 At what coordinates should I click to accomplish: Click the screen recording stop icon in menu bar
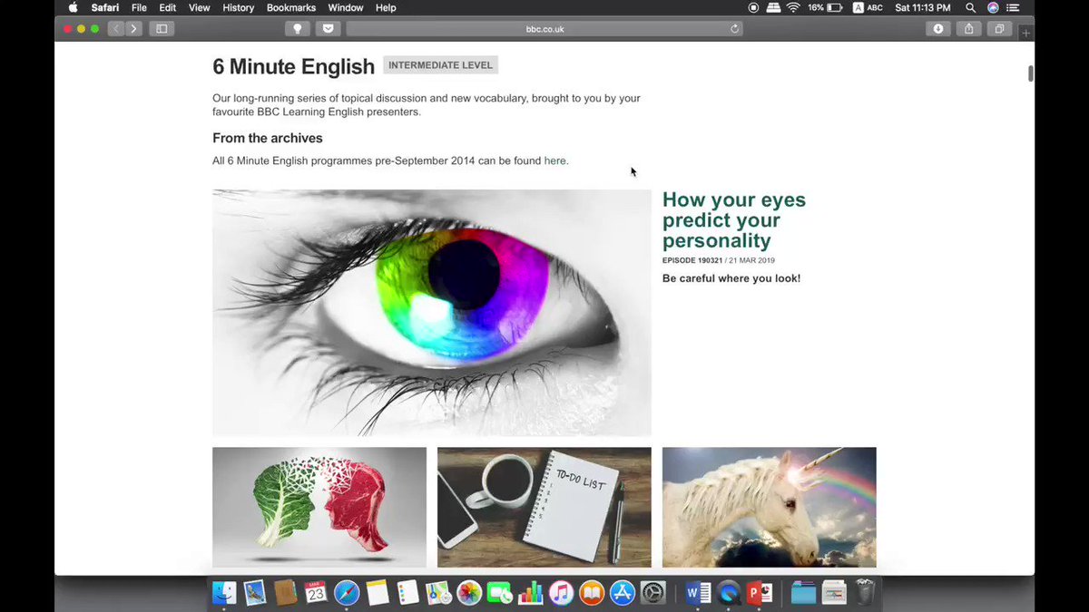point(753,7)
